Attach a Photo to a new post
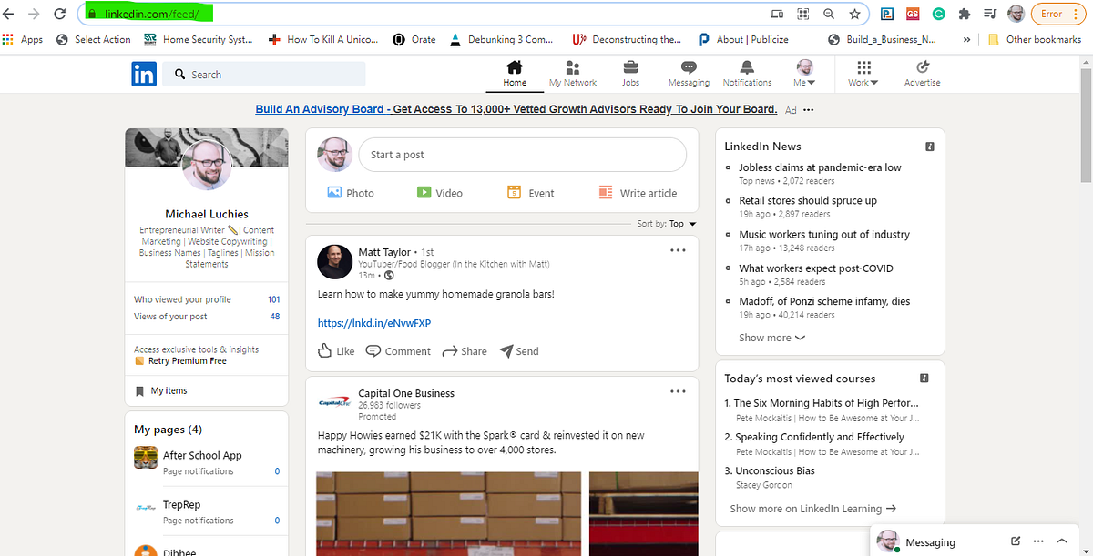This screenshot has width=1093, height=556. coord(351,192)
